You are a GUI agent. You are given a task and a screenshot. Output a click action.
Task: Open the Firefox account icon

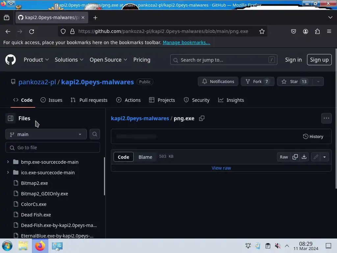click(305, 31)
